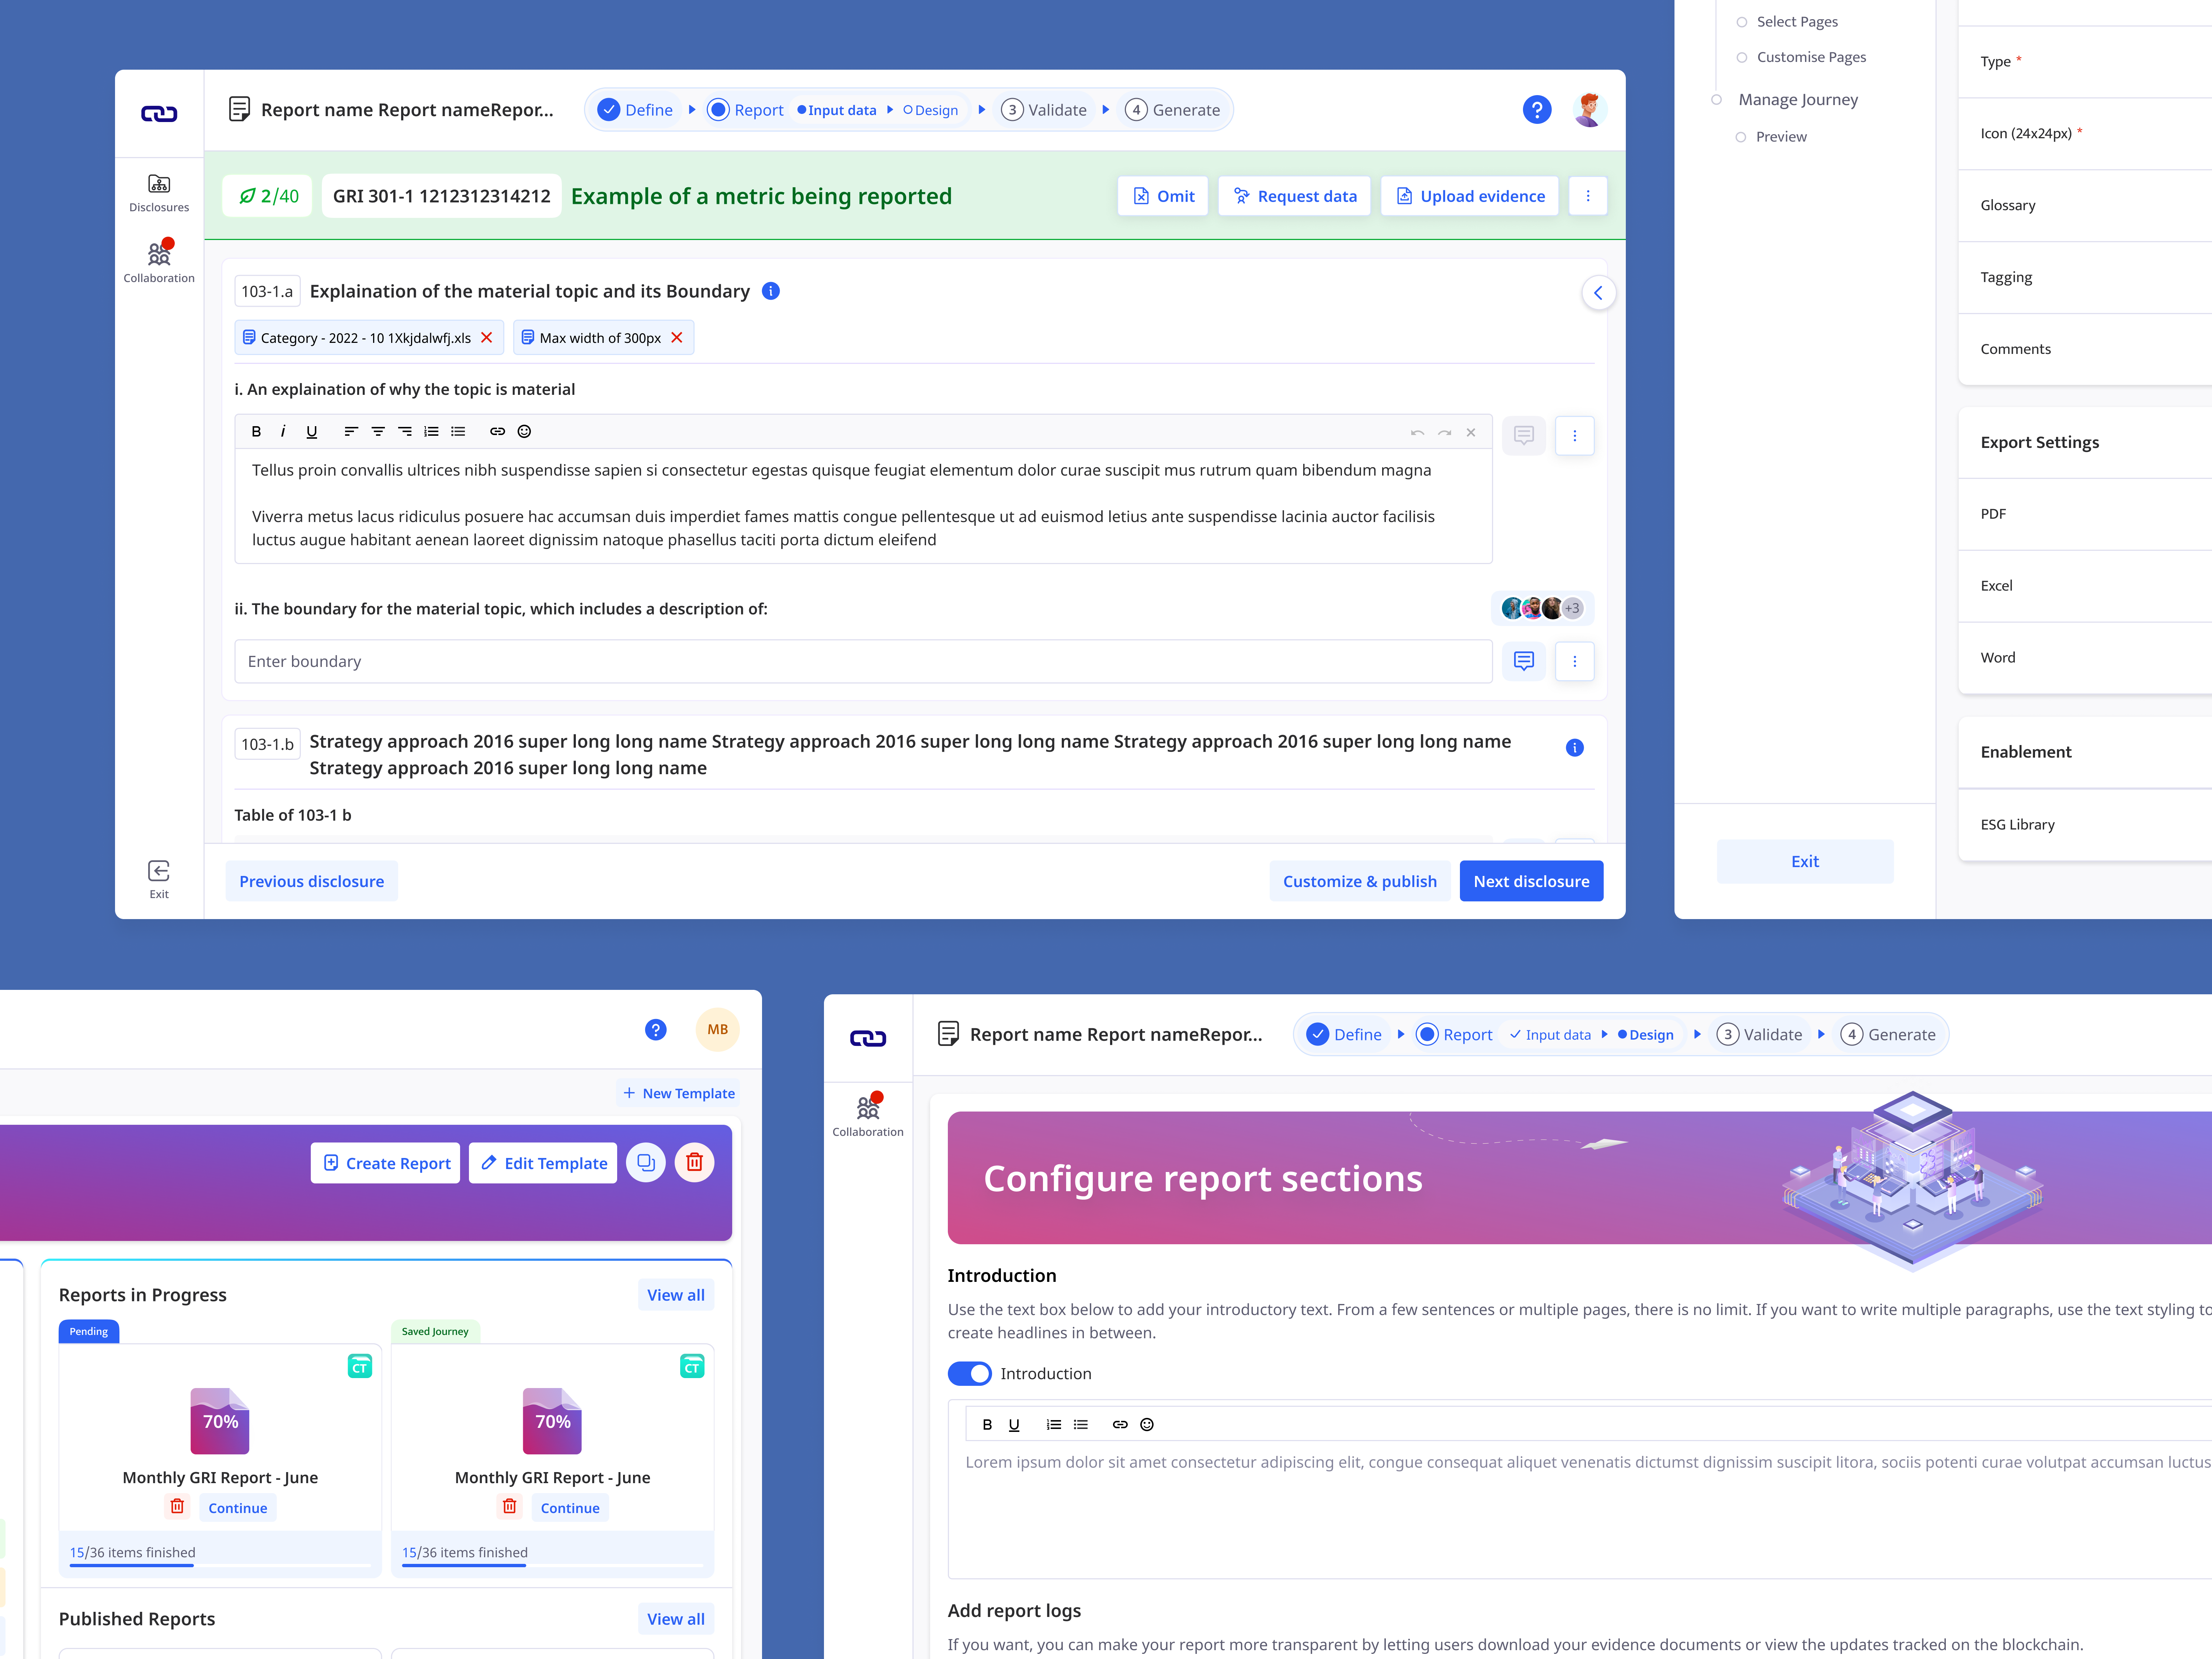Click View all for Reports in Progress
Screen dimensions: 2212x1659
point(676,1295)
